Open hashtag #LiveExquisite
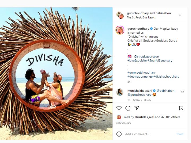This screenshot has width=191, height=143. (x=137, y=61)
